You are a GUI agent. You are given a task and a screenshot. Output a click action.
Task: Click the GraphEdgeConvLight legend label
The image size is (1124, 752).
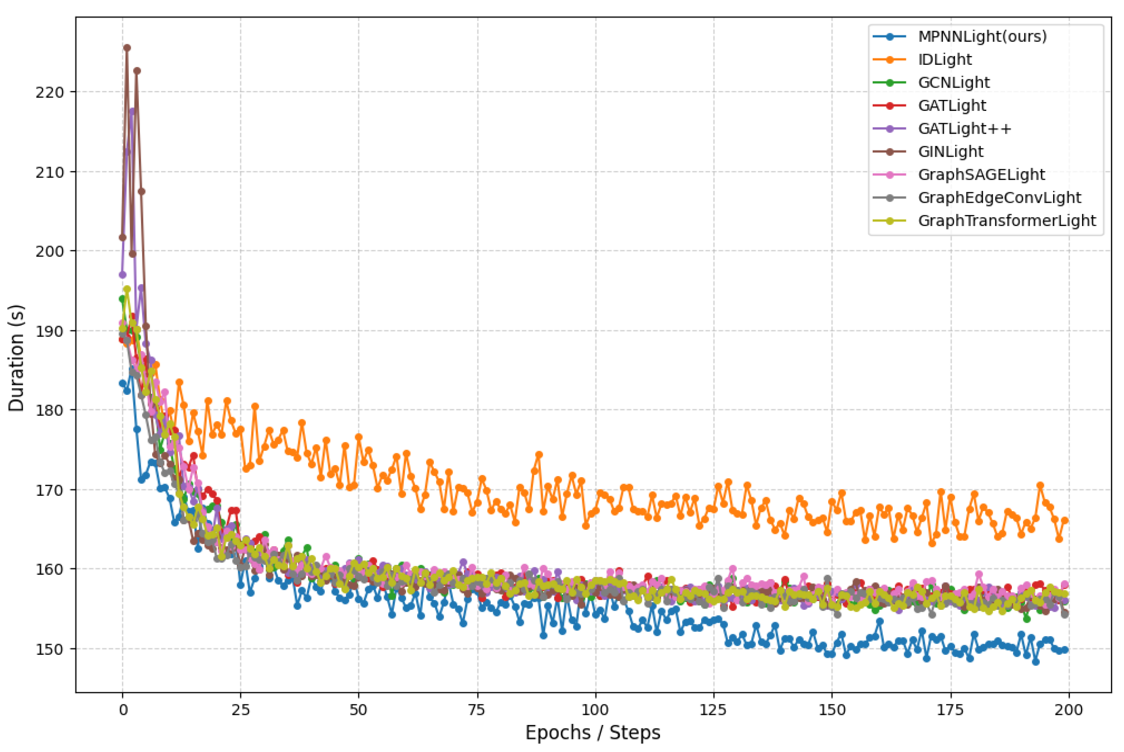pyautogui.click(x=999, y=197)
